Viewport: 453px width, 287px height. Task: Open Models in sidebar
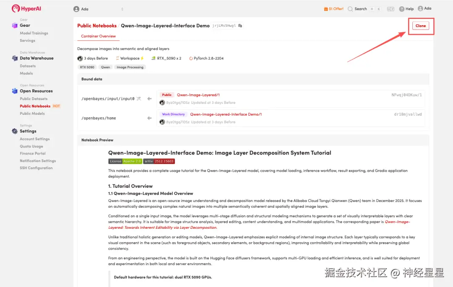click(26, 73)
